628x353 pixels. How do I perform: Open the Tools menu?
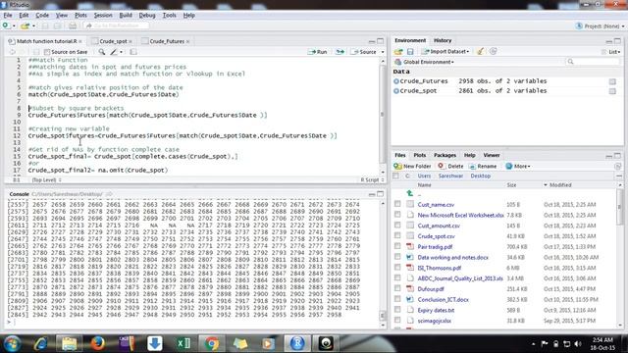[169, 16]
